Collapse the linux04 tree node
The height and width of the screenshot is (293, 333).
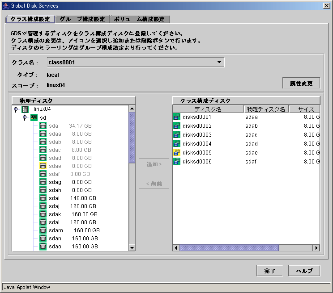16,109
